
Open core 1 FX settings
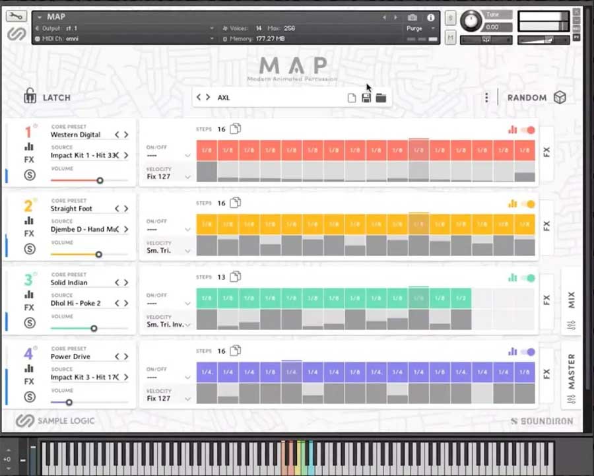(29, 160)
